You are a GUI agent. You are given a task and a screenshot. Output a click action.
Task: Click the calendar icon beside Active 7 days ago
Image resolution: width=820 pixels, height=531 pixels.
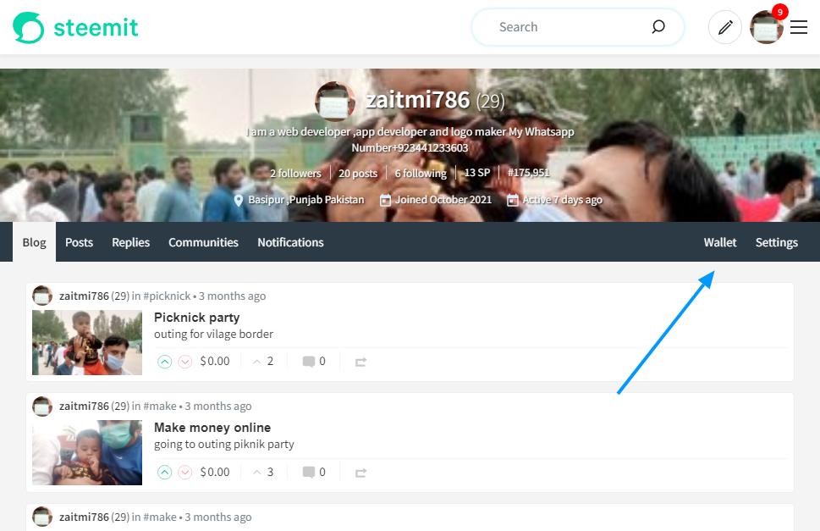point(513,200)
